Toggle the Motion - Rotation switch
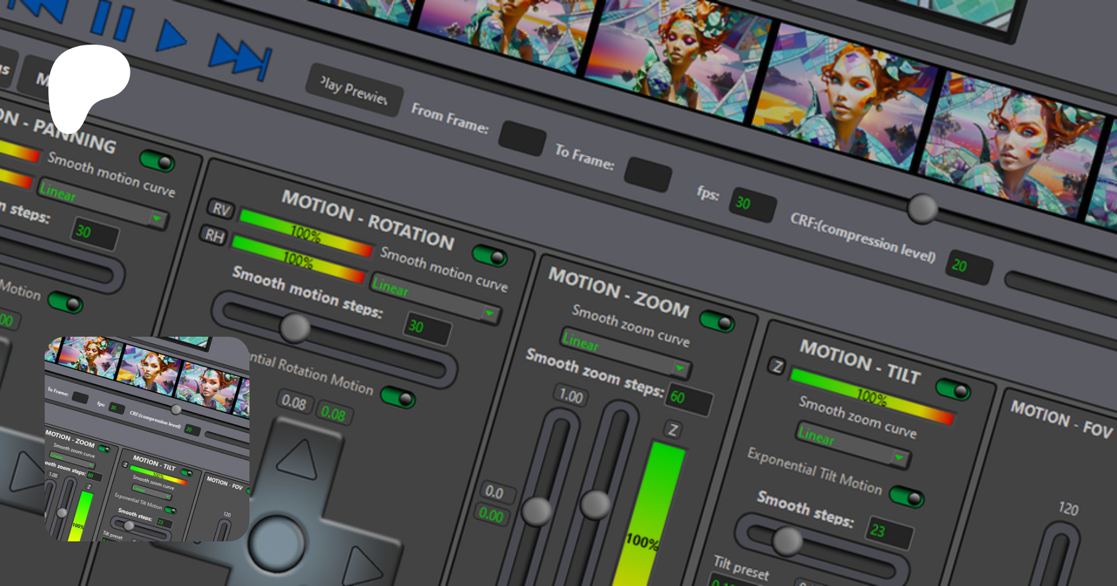The height and width of the screenshot is (586, 1117). [490, 255]
